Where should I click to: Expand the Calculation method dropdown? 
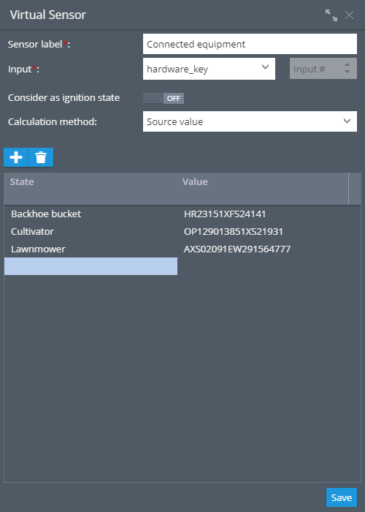[x=250, y=121]
